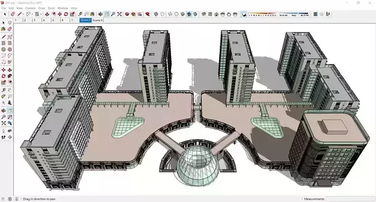Switch to Iso view
The width and height of the screenshot is (376, 202).
204,14
